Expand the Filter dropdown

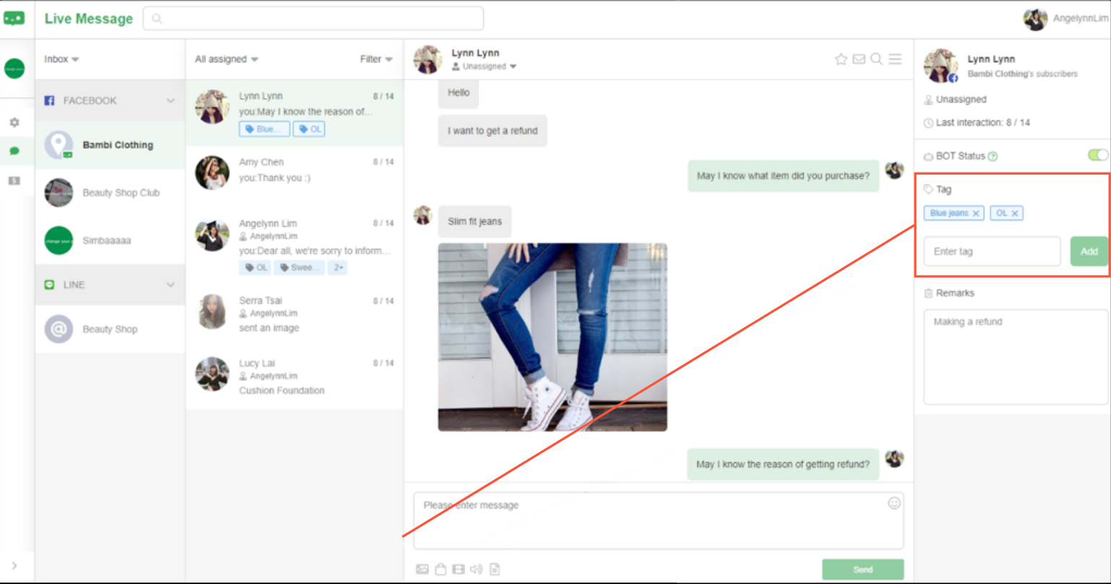376,59
